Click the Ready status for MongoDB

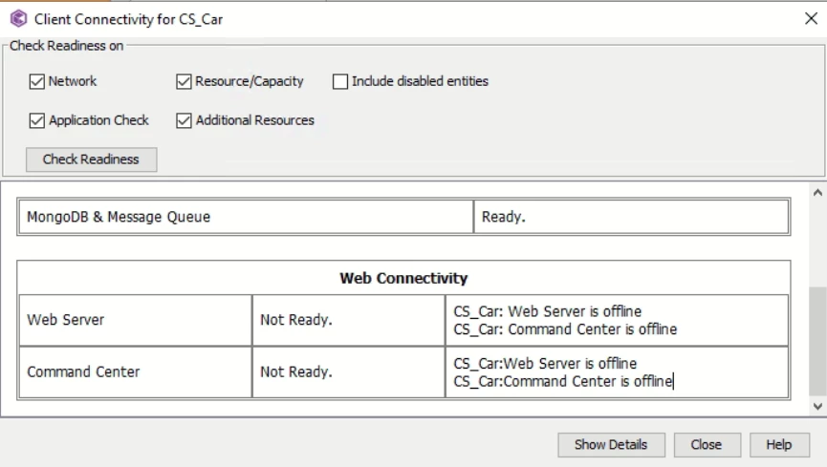[x=503, y=217]
